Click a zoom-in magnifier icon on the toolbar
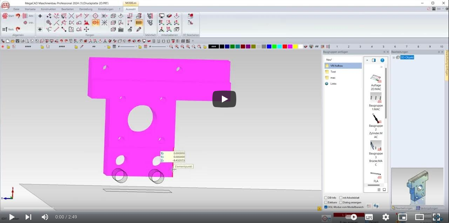The width and height of the screenshot is (449, 223). (x=188, y=46)
